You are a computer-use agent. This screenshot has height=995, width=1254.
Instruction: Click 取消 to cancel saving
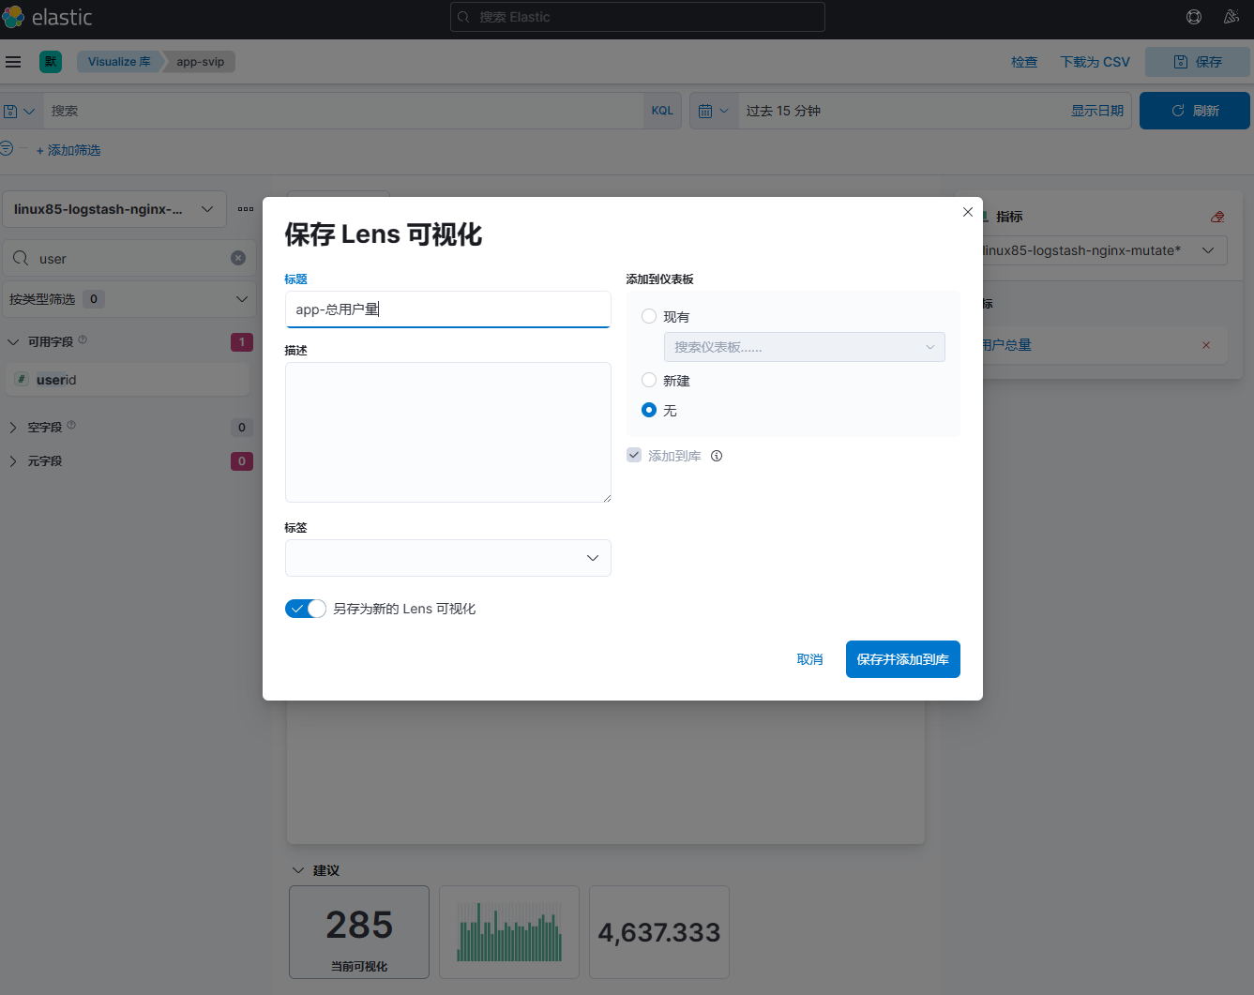[809, 659]
